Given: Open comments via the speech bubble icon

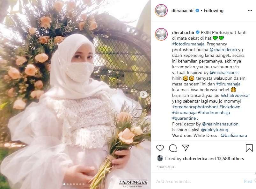Looking at the screenshot, I should click(173, 148).
